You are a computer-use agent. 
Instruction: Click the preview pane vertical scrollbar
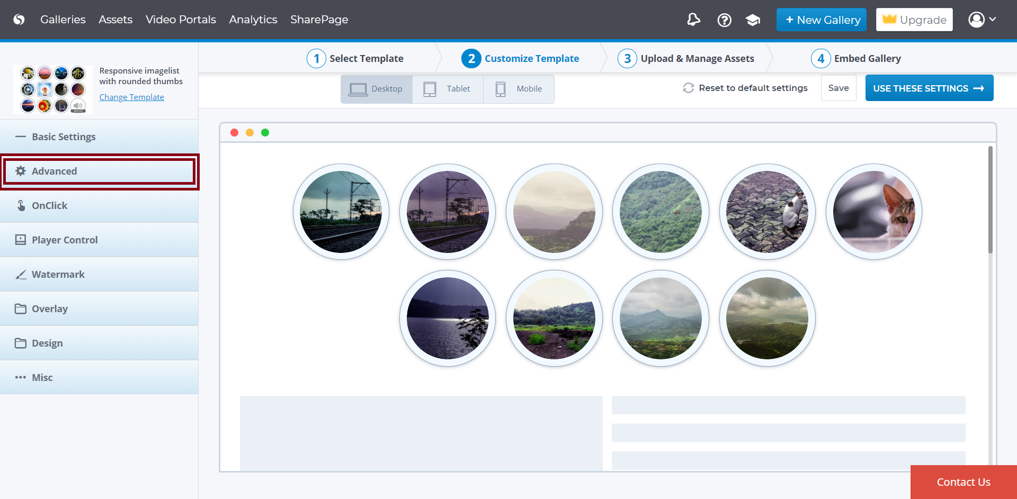[x=990, y=201]
